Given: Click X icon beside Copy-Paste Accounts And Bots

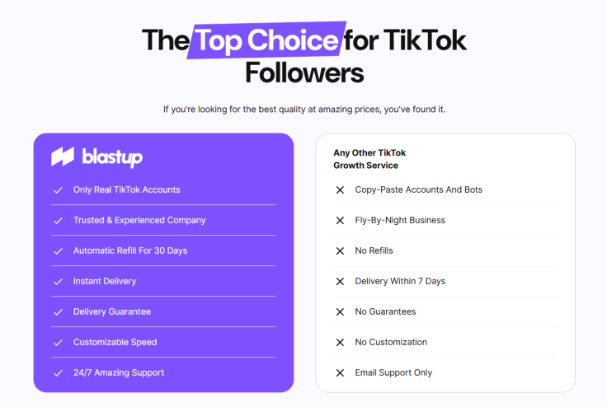Looking at the screenshot, I should 340,190.
